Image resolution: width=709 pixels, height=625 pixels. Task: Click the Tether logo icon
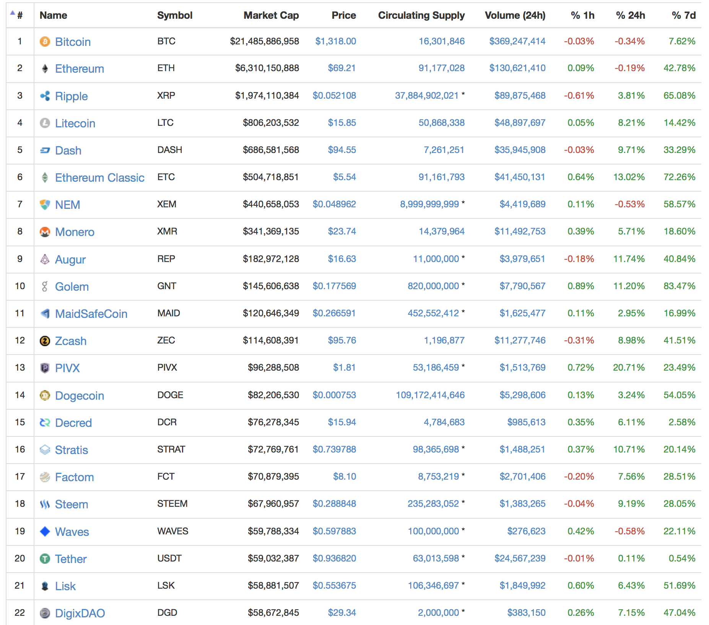coord(45,559)
